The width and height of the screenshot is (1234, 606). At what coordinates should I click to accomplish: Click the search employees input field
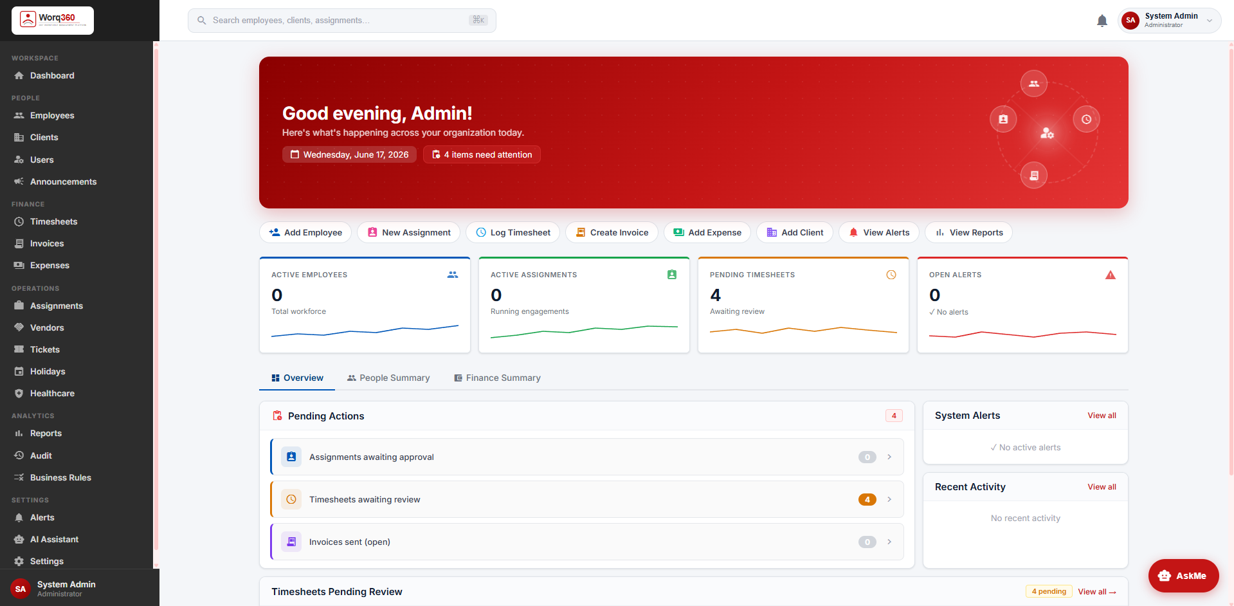tap(342, 21)
